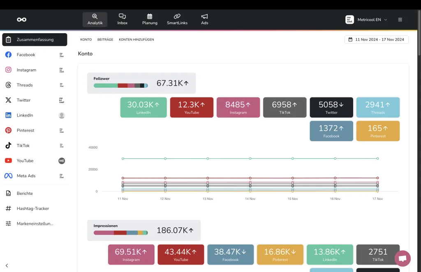Click the Instagram impressions card
421x272 pixels.
point(131,254)
